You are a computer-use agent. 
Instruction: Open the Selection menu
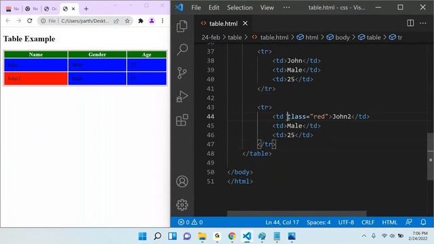239,7
